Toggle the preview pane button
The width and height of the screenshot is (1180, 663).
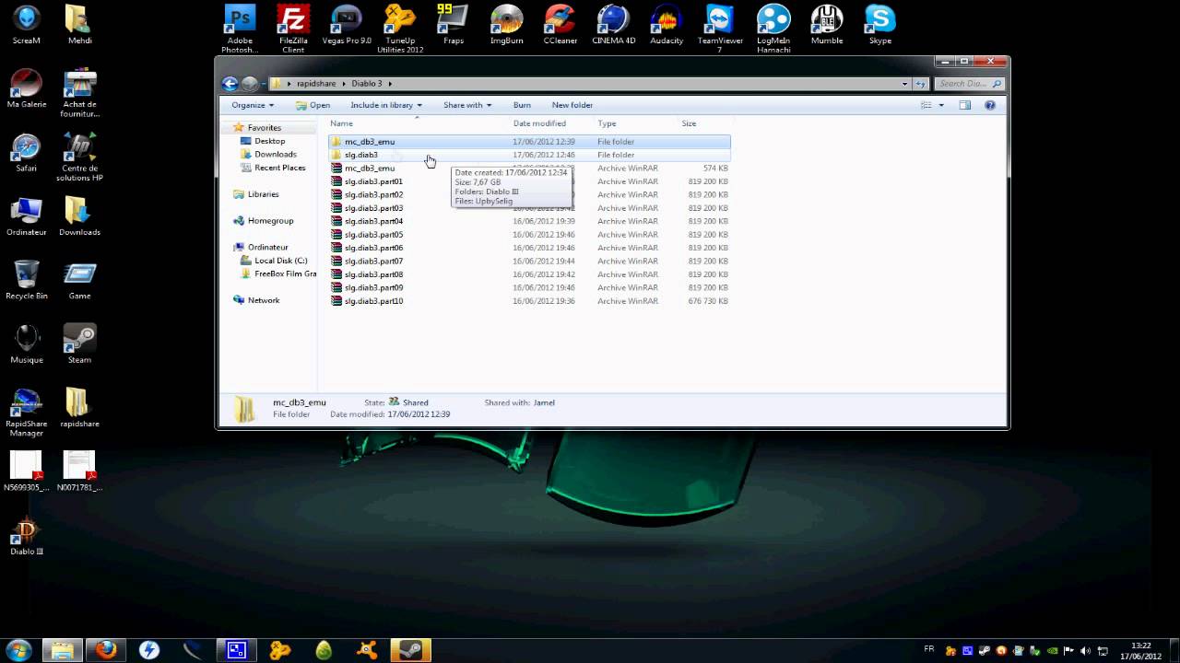click(965, 105)
